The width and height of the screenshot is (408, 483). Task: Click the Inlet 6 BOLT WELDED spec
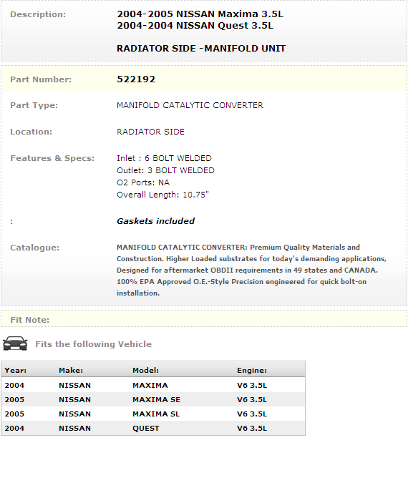pos(164,158)
